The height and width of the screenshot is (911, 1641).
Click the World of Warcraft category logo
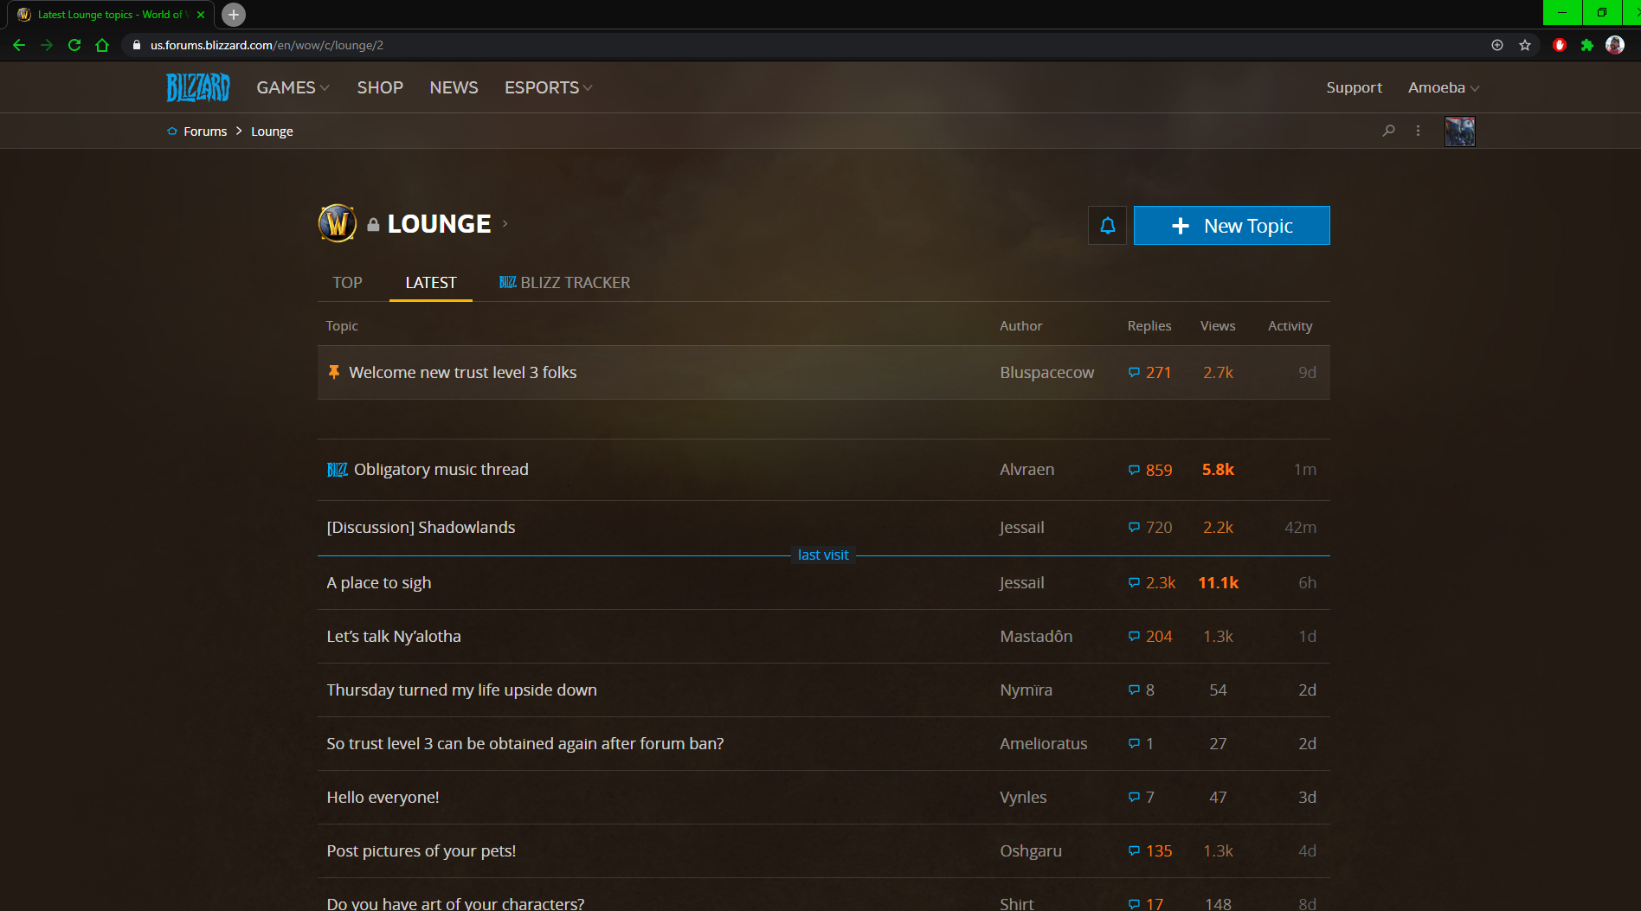[x=338, y=223]
